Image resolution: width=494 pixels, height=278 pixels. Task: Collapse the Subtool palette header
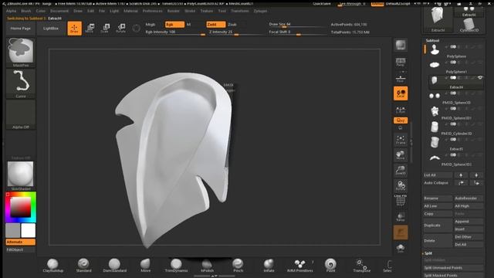[x=432, y=40]
